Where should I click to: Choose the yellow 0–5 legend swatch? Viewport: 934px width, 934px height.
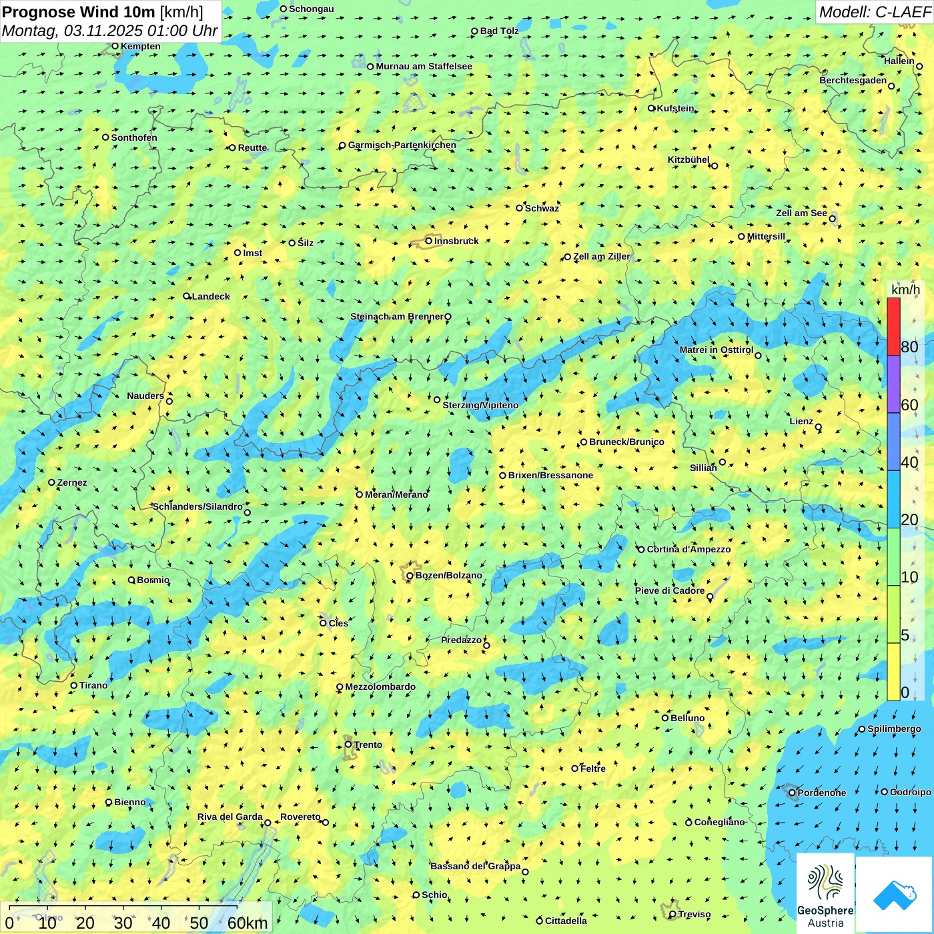[x=893, y=672]
